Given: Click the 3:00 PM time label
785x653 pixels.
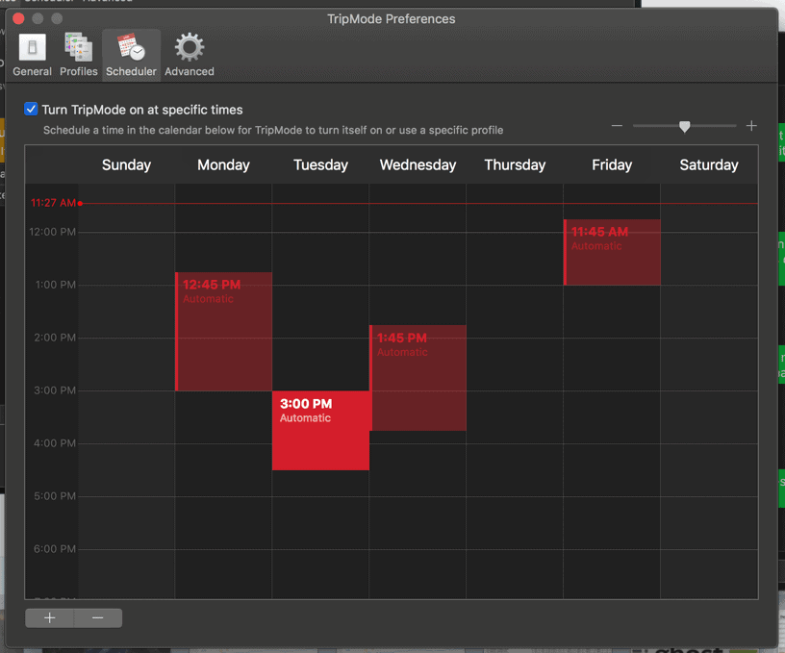Looking at the screenshot, I should tap(55, 390).
